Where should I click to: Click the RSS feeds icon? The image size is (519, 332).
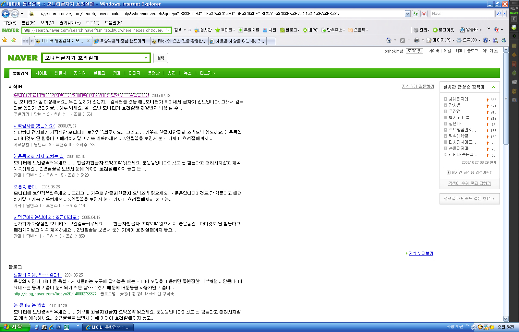click(x=403, y=41)
